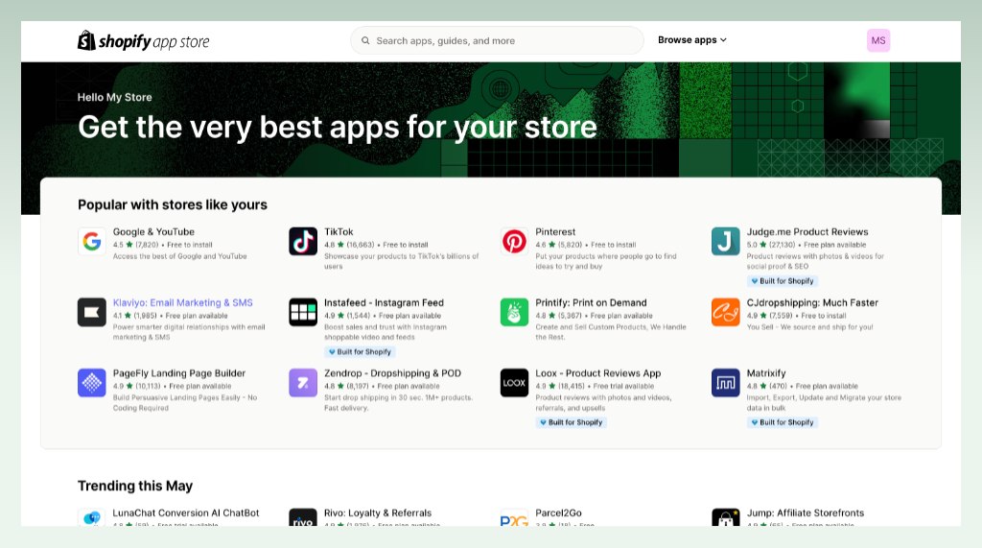Open the Matrixify app title
982x548 pixels.
[766, 373]
